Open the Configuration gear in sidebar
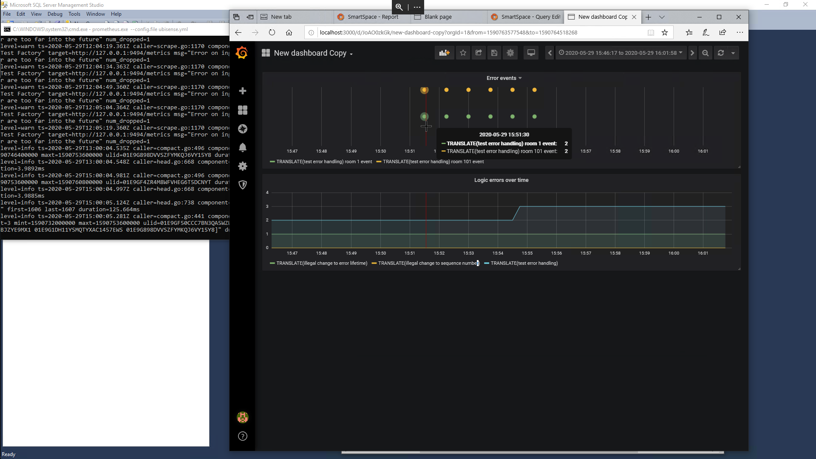Viewport: 816px width, 459px height. click(x=243, y=166)
